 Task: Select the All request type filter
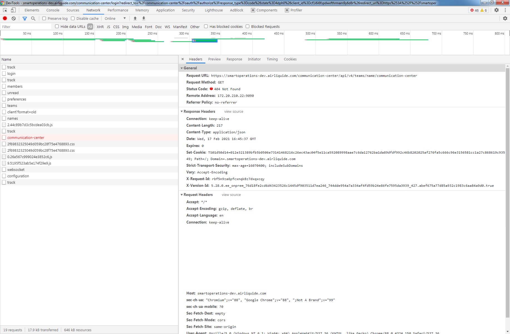(90, 27)
